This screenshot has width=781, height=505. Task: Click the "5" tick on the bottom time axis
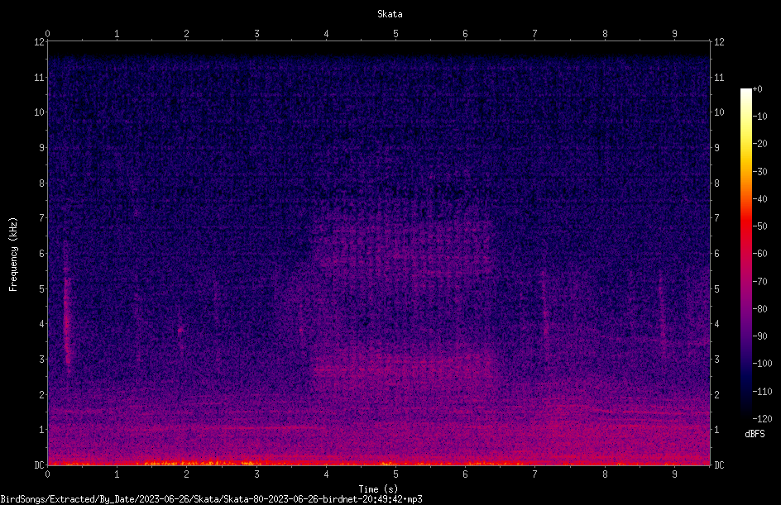click(x=395, y=474)
